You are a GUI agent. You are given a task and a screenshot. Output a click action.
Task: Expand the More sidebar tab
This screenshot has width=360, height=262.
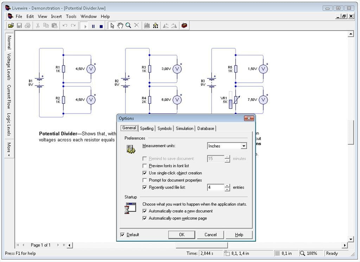9,149
